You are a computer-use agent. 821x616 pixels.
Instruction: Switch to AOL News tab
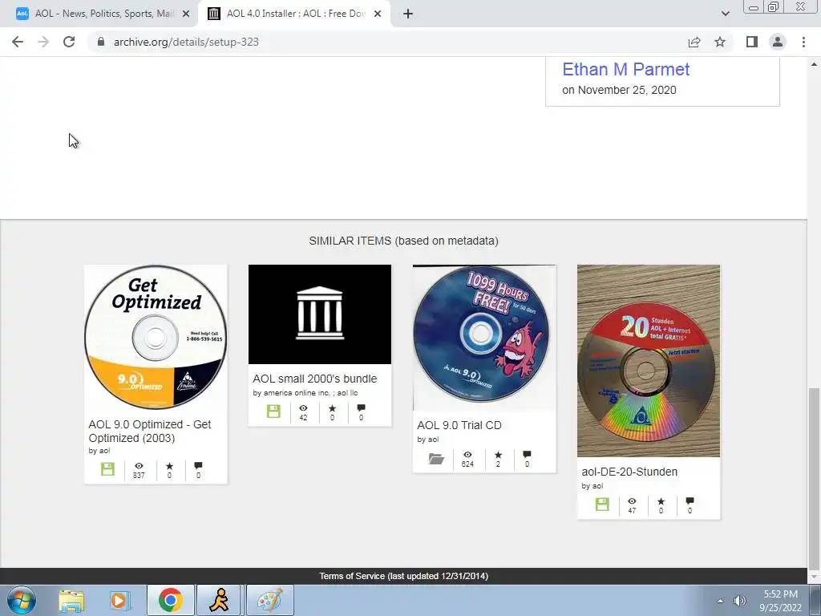(x=103, y=14)
